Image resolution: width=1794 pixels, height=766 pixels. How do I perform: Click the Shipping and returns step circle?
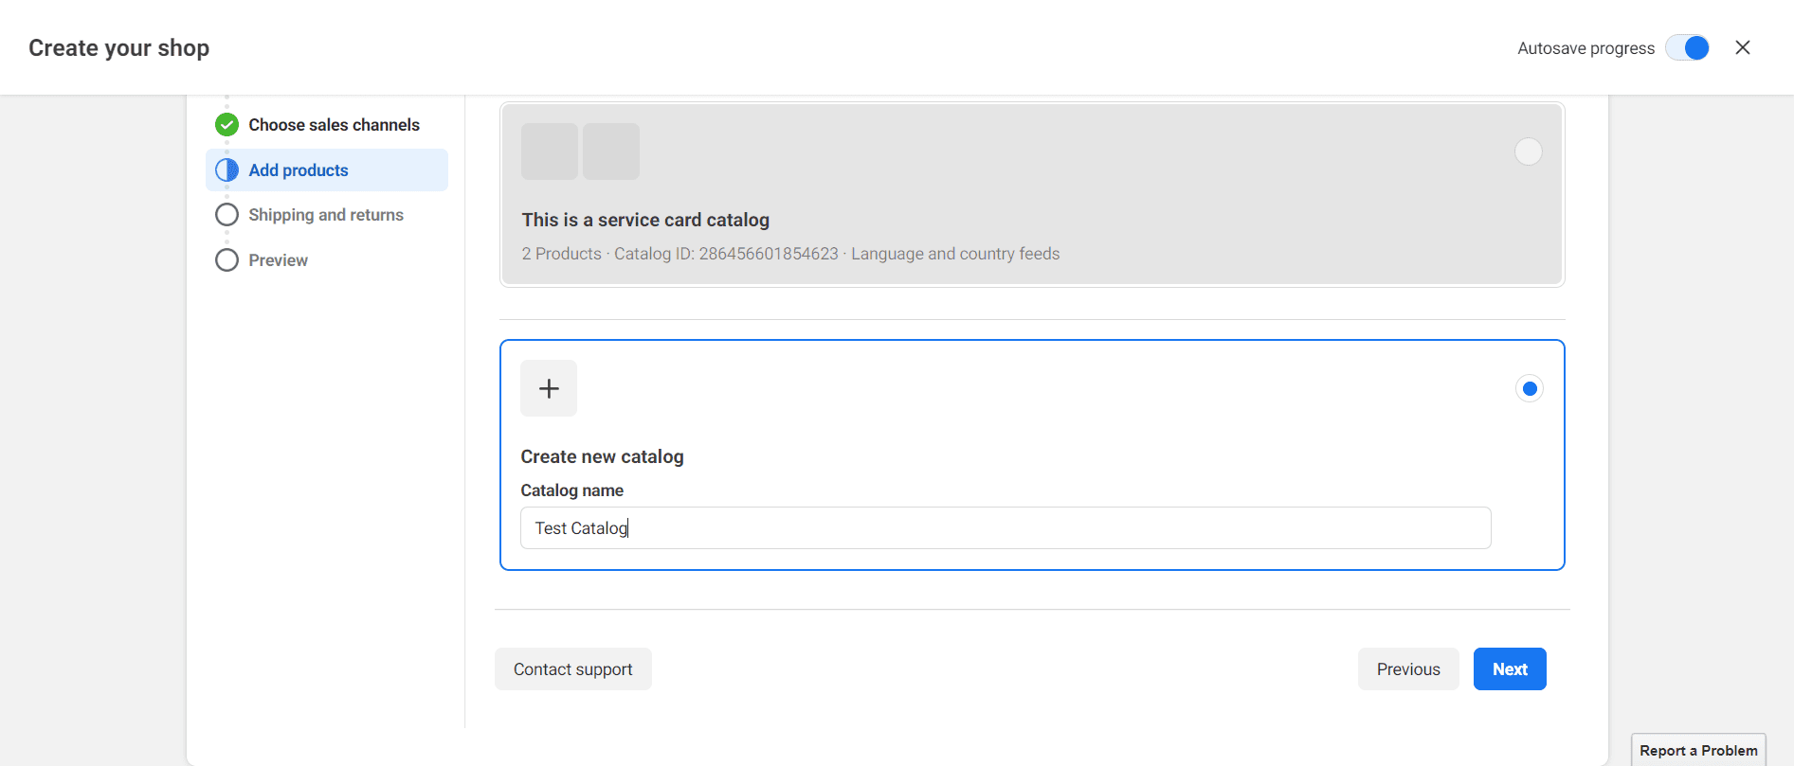[227, 215]
